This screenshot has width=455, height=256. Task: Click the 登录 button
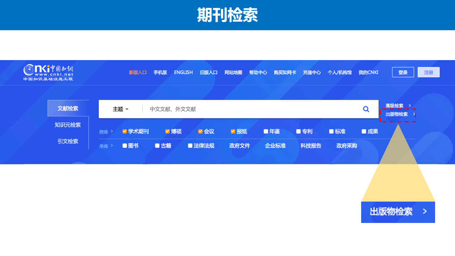tap(403, 72)
